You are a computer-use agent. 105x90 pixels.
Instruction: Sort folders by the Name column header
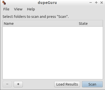[x=40, y=24]
